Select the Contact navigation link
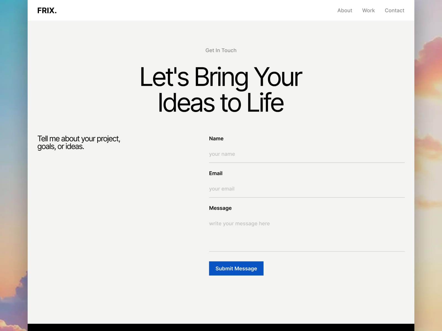Screen dimensions: 442x331 (x=394, y=10)
